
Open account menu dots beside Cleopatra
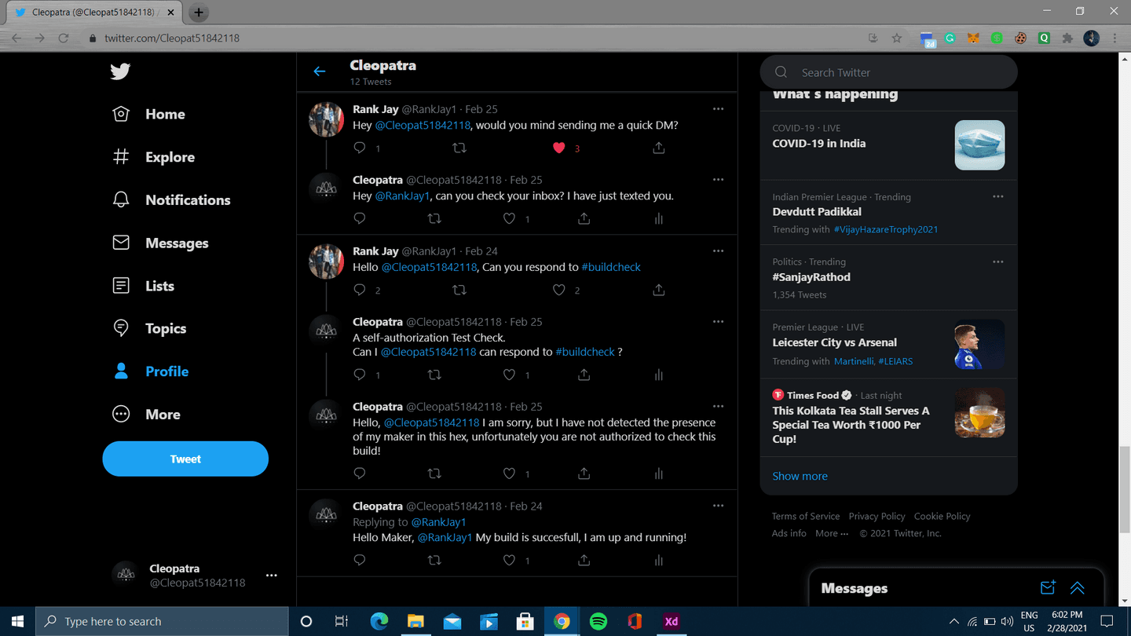click(271, 576)
